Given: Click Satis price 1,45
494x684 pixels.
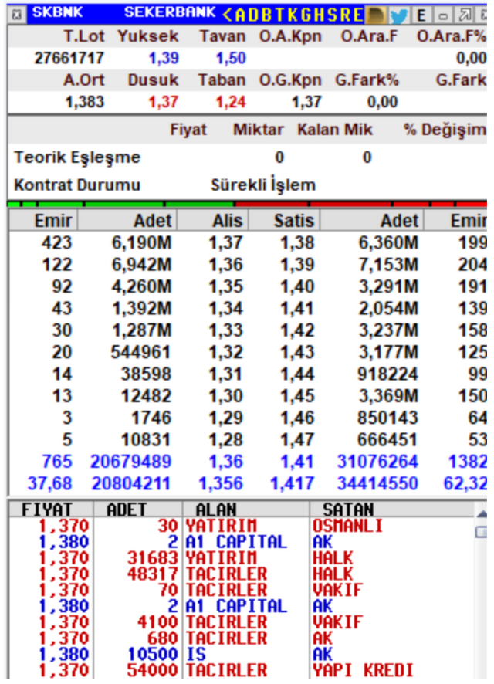Looking at the screenshot, I should pyautogui.click(x=297, y=396).
